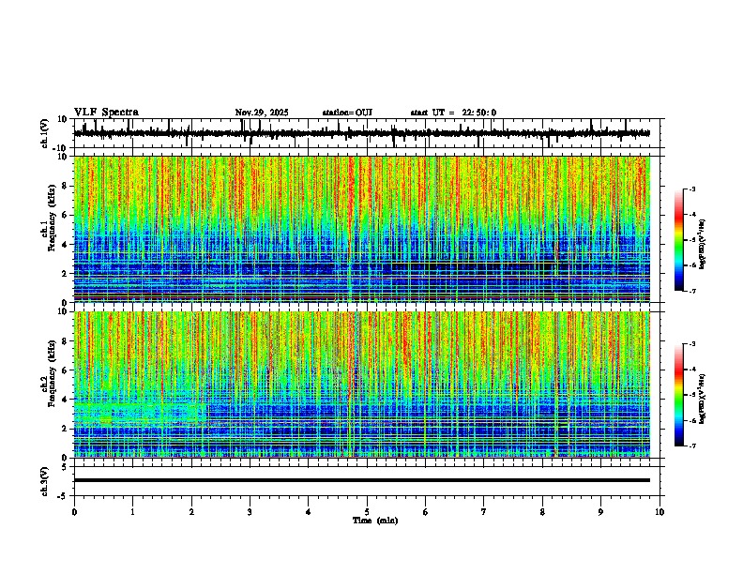Viewport: 743px width, 574px height.
Task: Click the ch.3 flat voltage trace line
Action: [x=362, y=480]
